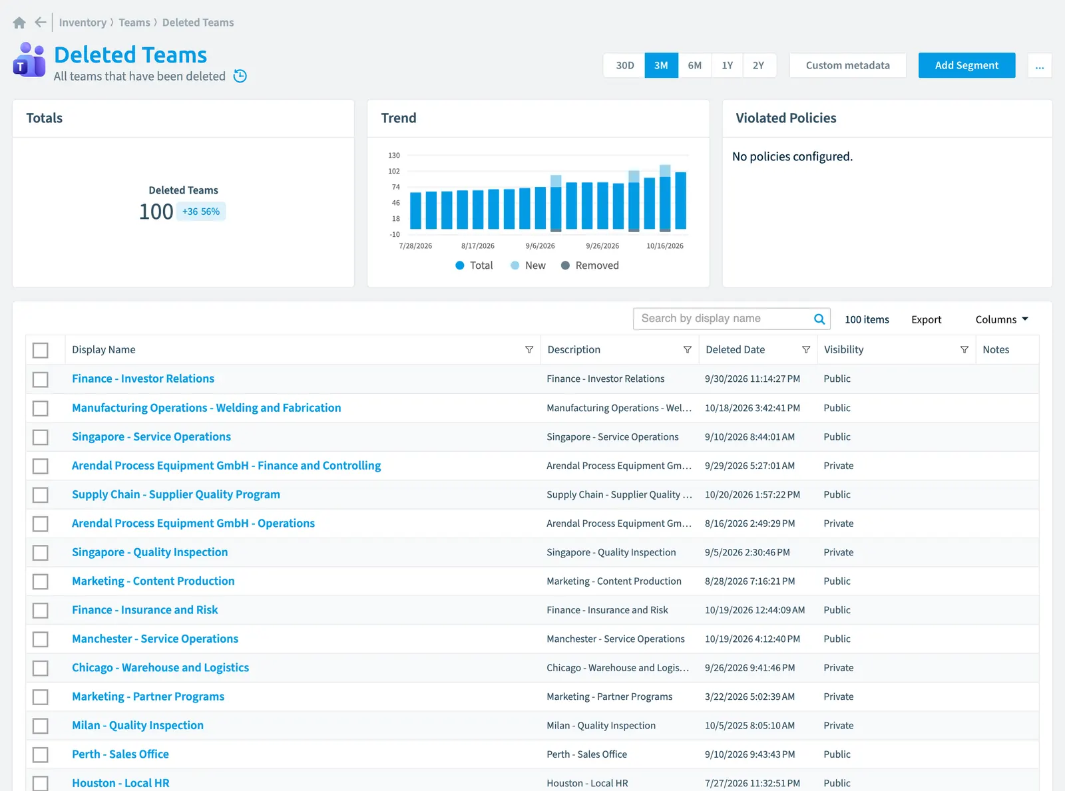Screen dimensions: 1065x791
Task: Open Visibility column filter icon
Action: coord(964,350)
